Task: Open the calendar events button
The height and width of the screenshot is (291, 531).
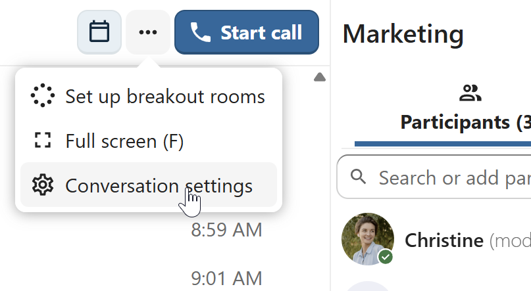Action: (99, 32)
